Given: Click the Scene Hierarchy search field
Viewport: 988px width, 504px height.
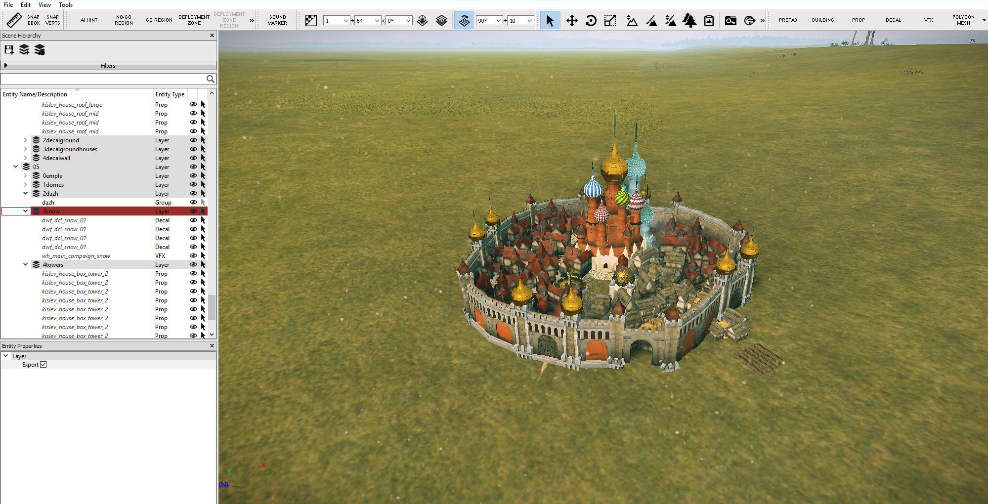Looking at the screenshot, I should point(103,79).
